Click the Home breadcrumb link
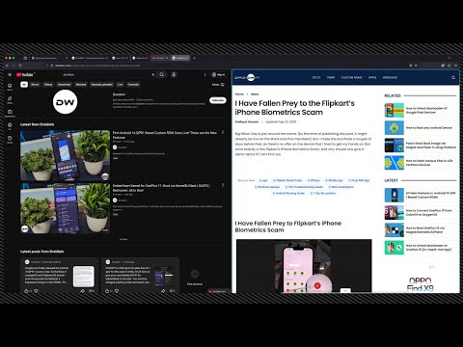The width and height of the screenshot is (463, 347). 239,94
